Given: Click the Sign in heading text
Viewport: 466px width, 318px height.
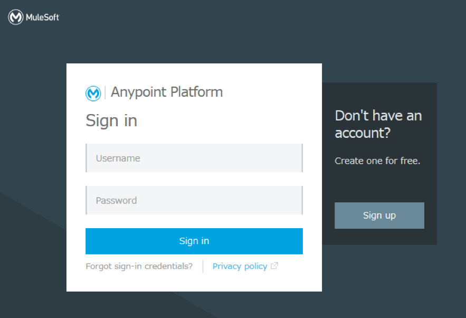Looking at the screenshot, I should coord(111,121).
